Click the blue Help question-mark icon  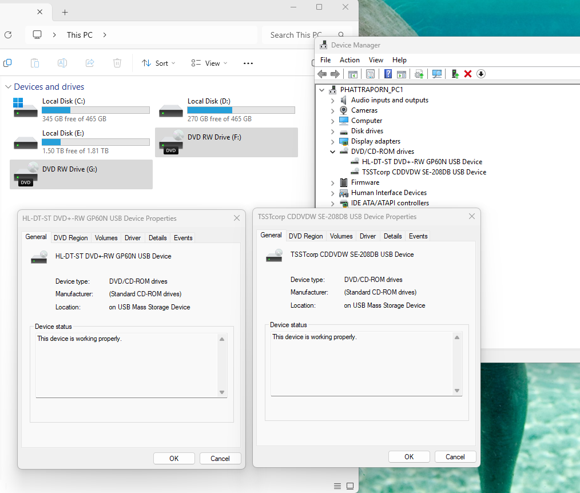coord(388,74)
